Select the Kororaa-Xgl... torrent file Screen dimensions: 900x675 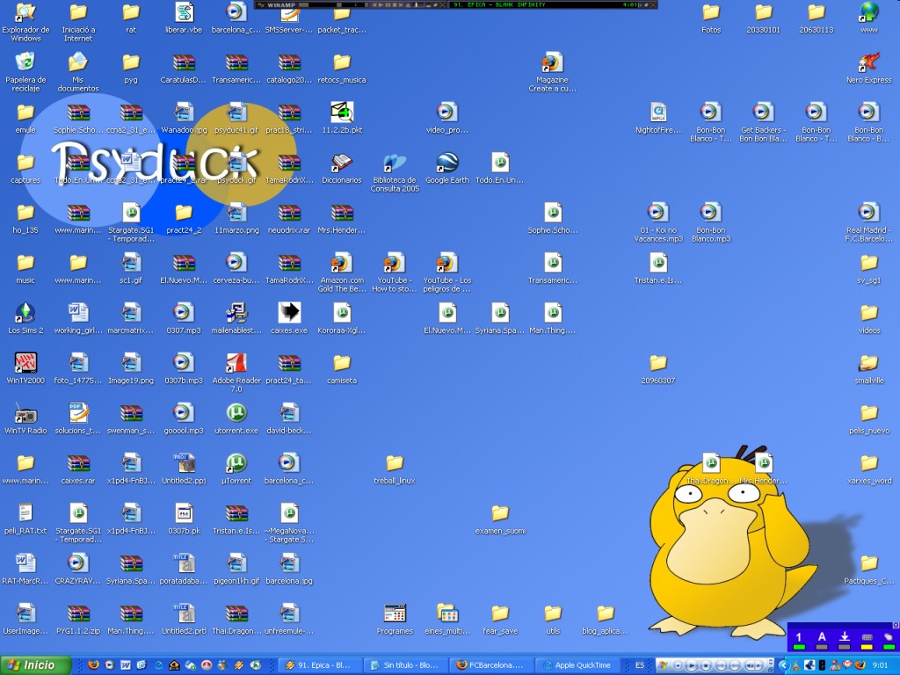[342, 318]
